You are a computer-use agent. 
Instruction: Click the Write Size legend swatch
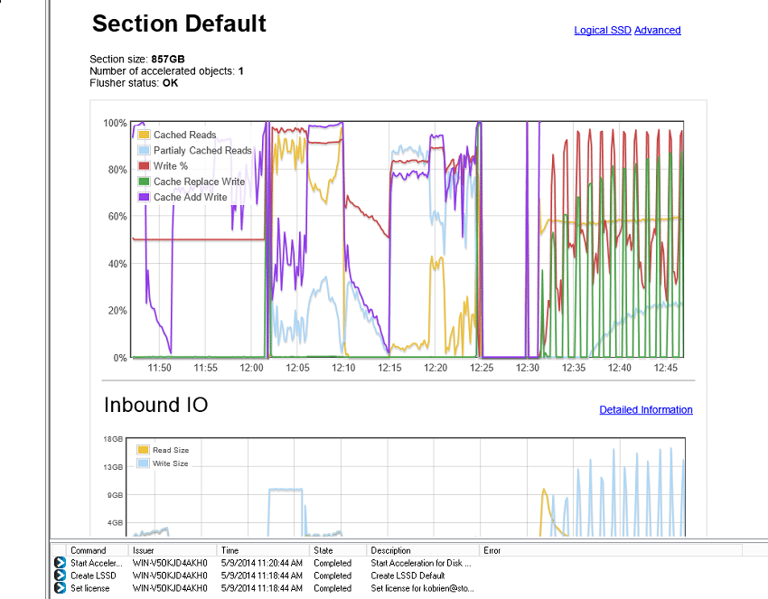click(x=143, y=463)
